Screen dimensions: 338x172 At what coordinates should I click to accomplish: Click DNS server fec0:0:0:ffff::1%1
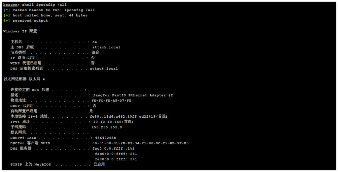[x=114, y=149]
